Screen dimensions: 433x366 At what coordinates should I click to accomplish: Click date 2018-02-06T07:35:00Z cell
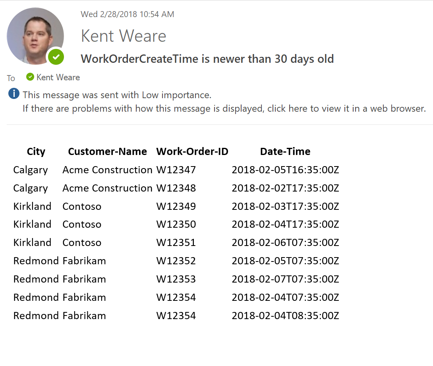pos(285,243)
